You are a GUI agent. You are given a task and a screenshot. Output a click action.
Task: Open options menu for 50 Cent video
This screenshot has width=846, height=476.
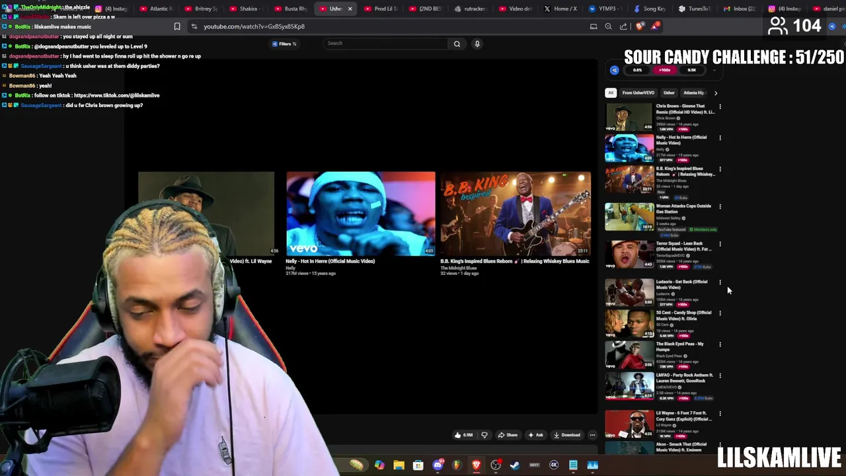(720, 313)
